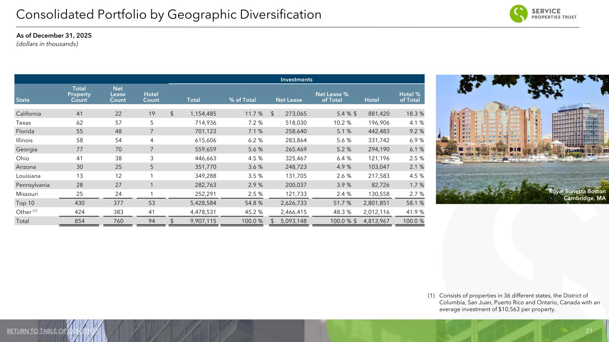
Task: Select the Hotel Count column header
Action: [x=151, y=97]
